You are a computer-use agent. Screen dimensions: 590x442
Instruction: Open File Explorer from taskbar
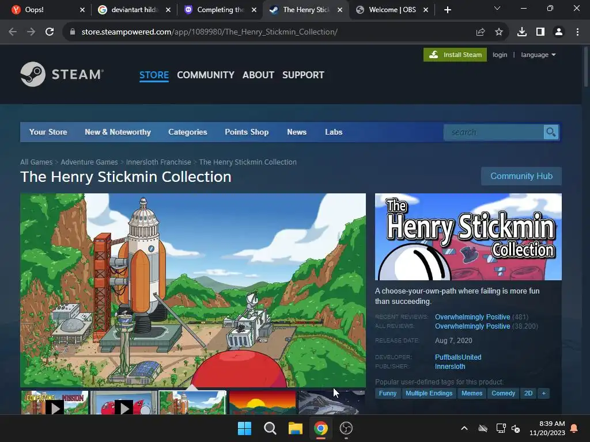pyautogui.click(x=296, y=428)
